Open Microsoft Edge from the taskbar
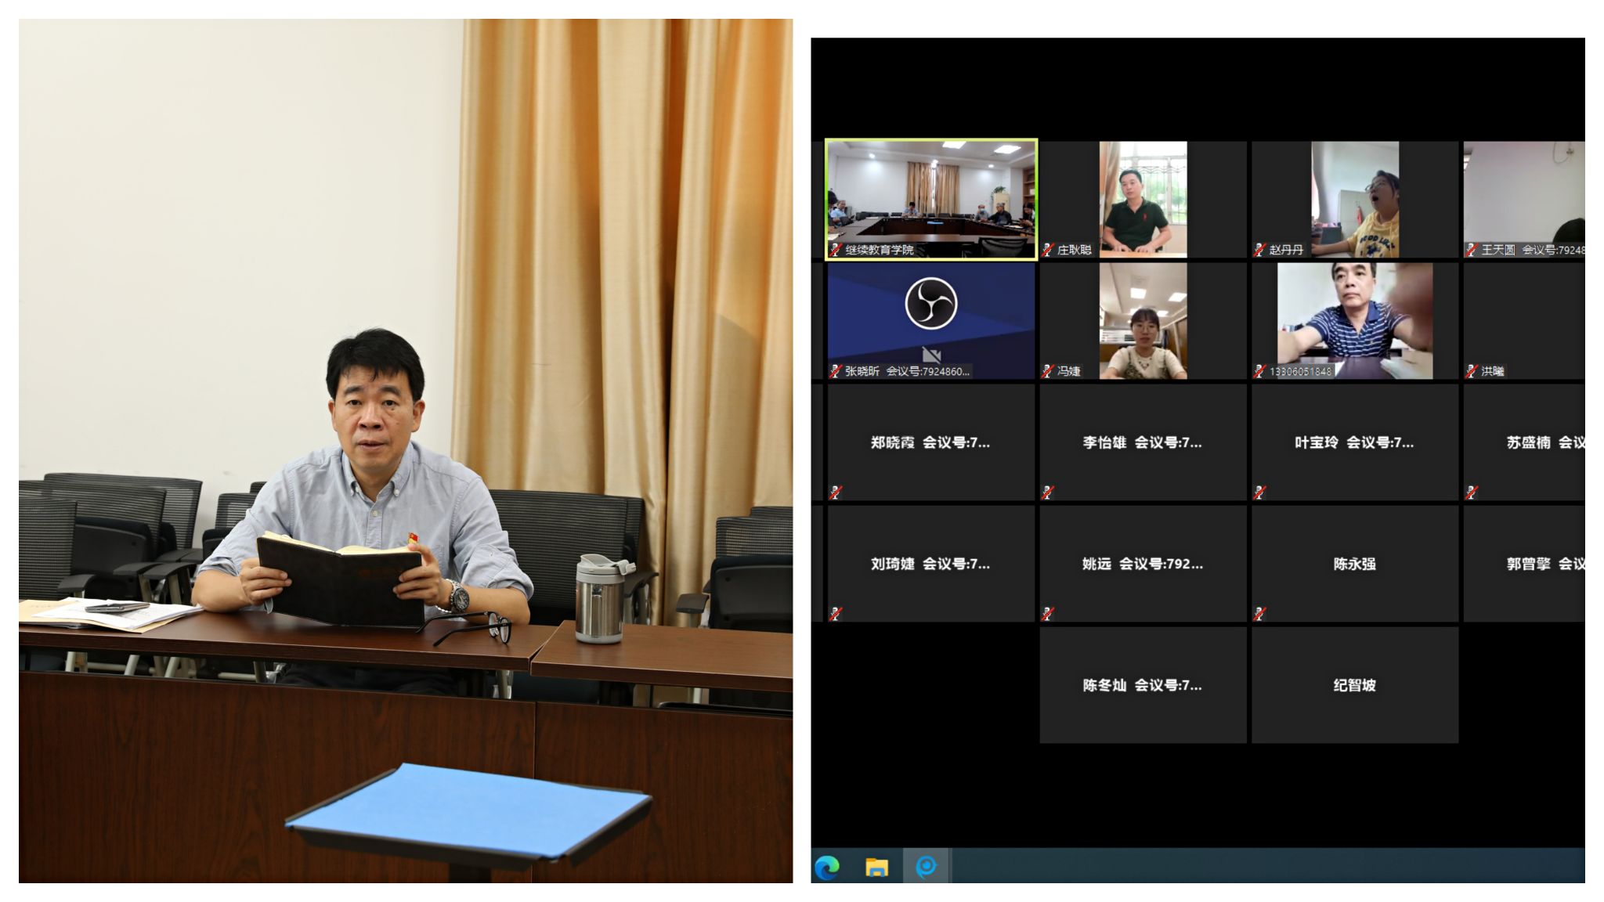 (827, 867)
